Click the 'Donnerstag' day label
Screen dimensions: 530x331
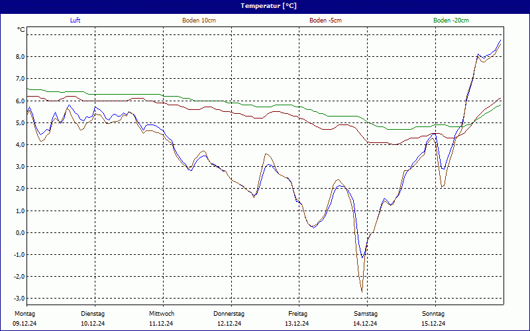click(x=229, y=314)
